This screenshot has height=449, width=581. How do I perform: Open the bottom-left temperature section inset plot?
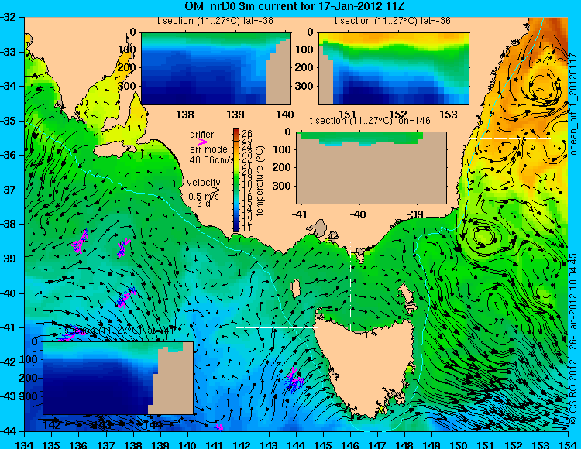point(119,378)
